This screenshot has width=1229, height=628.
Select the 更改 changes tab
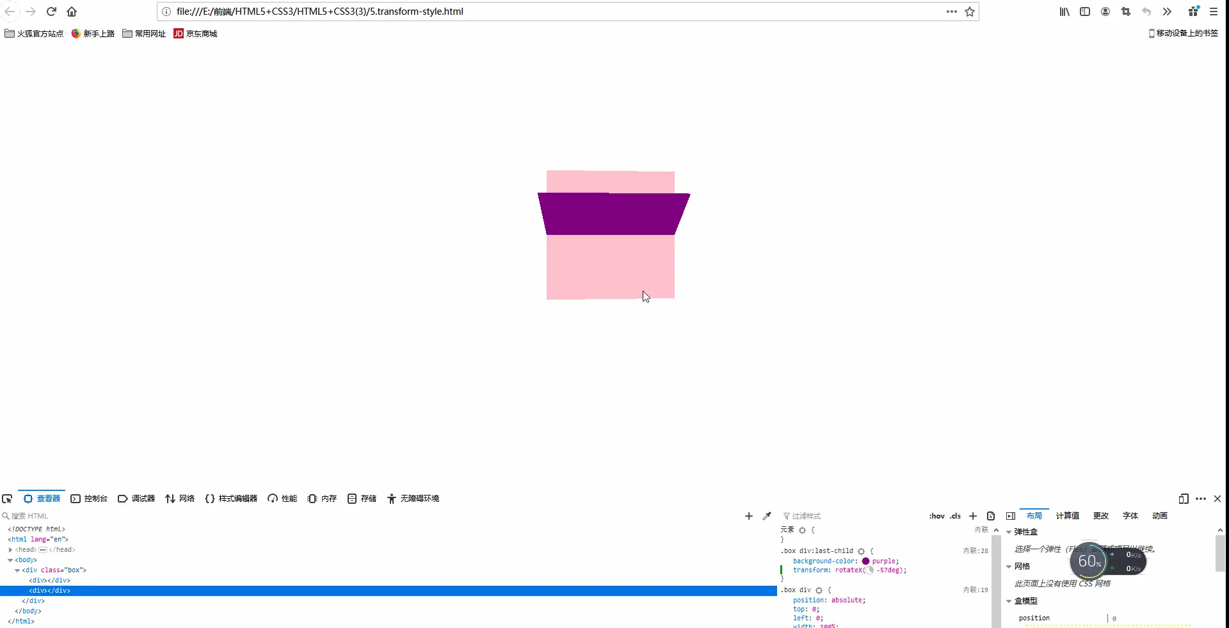(1101, 516)
